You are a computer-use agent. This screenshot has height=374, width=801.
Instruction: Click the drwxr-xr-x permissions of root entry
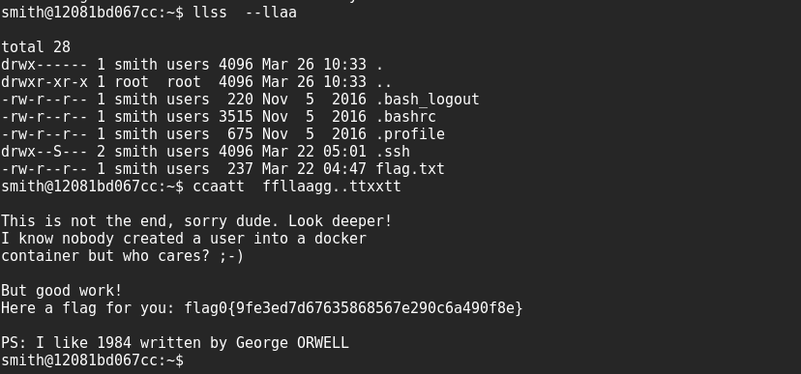click(44, 82)
